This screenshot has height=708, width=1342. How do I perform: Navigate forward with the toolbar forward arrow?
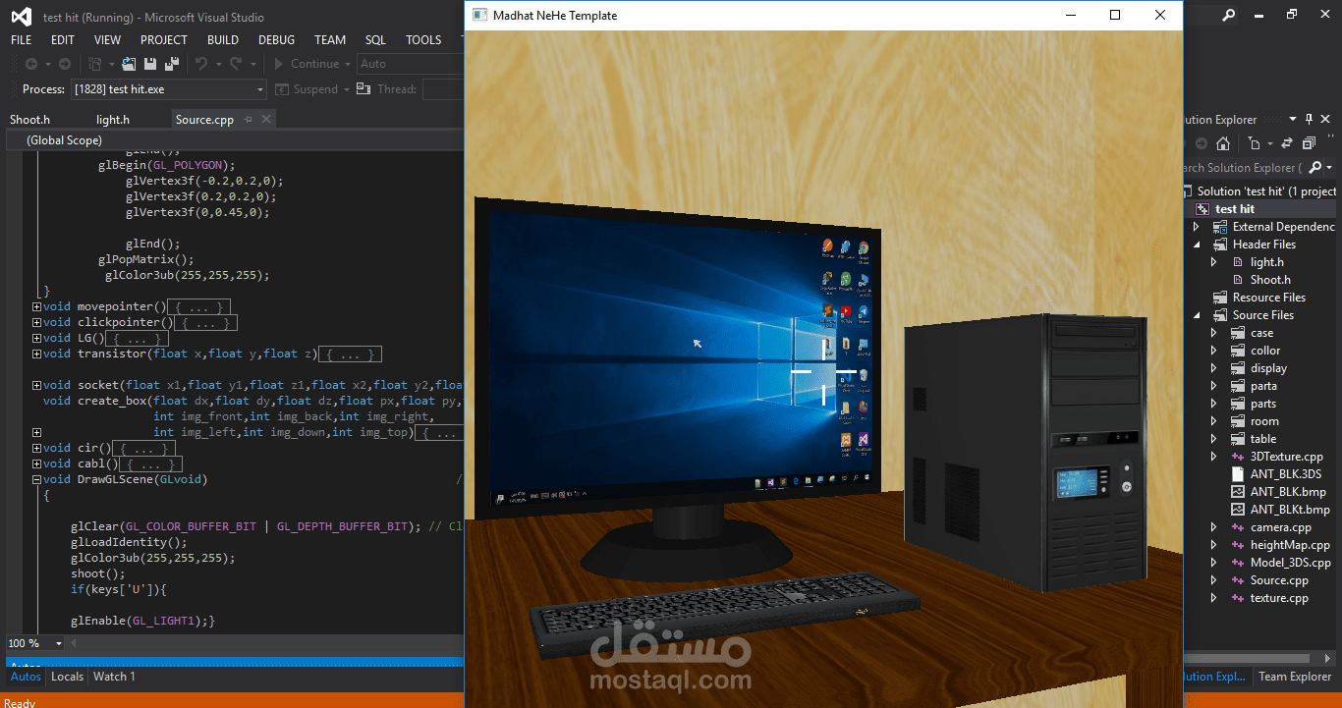tap(64, 64)
